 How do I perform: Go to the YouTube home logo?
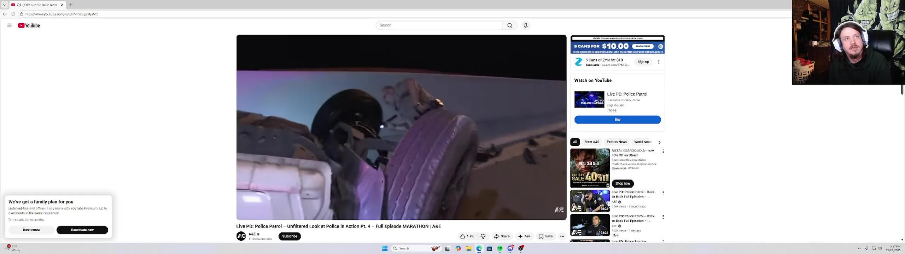pyautogui.click(x=29, y=25)
